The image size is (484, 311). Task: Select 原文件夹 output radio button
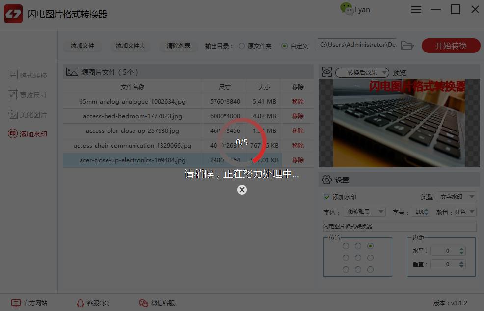(x=242, y=46)
